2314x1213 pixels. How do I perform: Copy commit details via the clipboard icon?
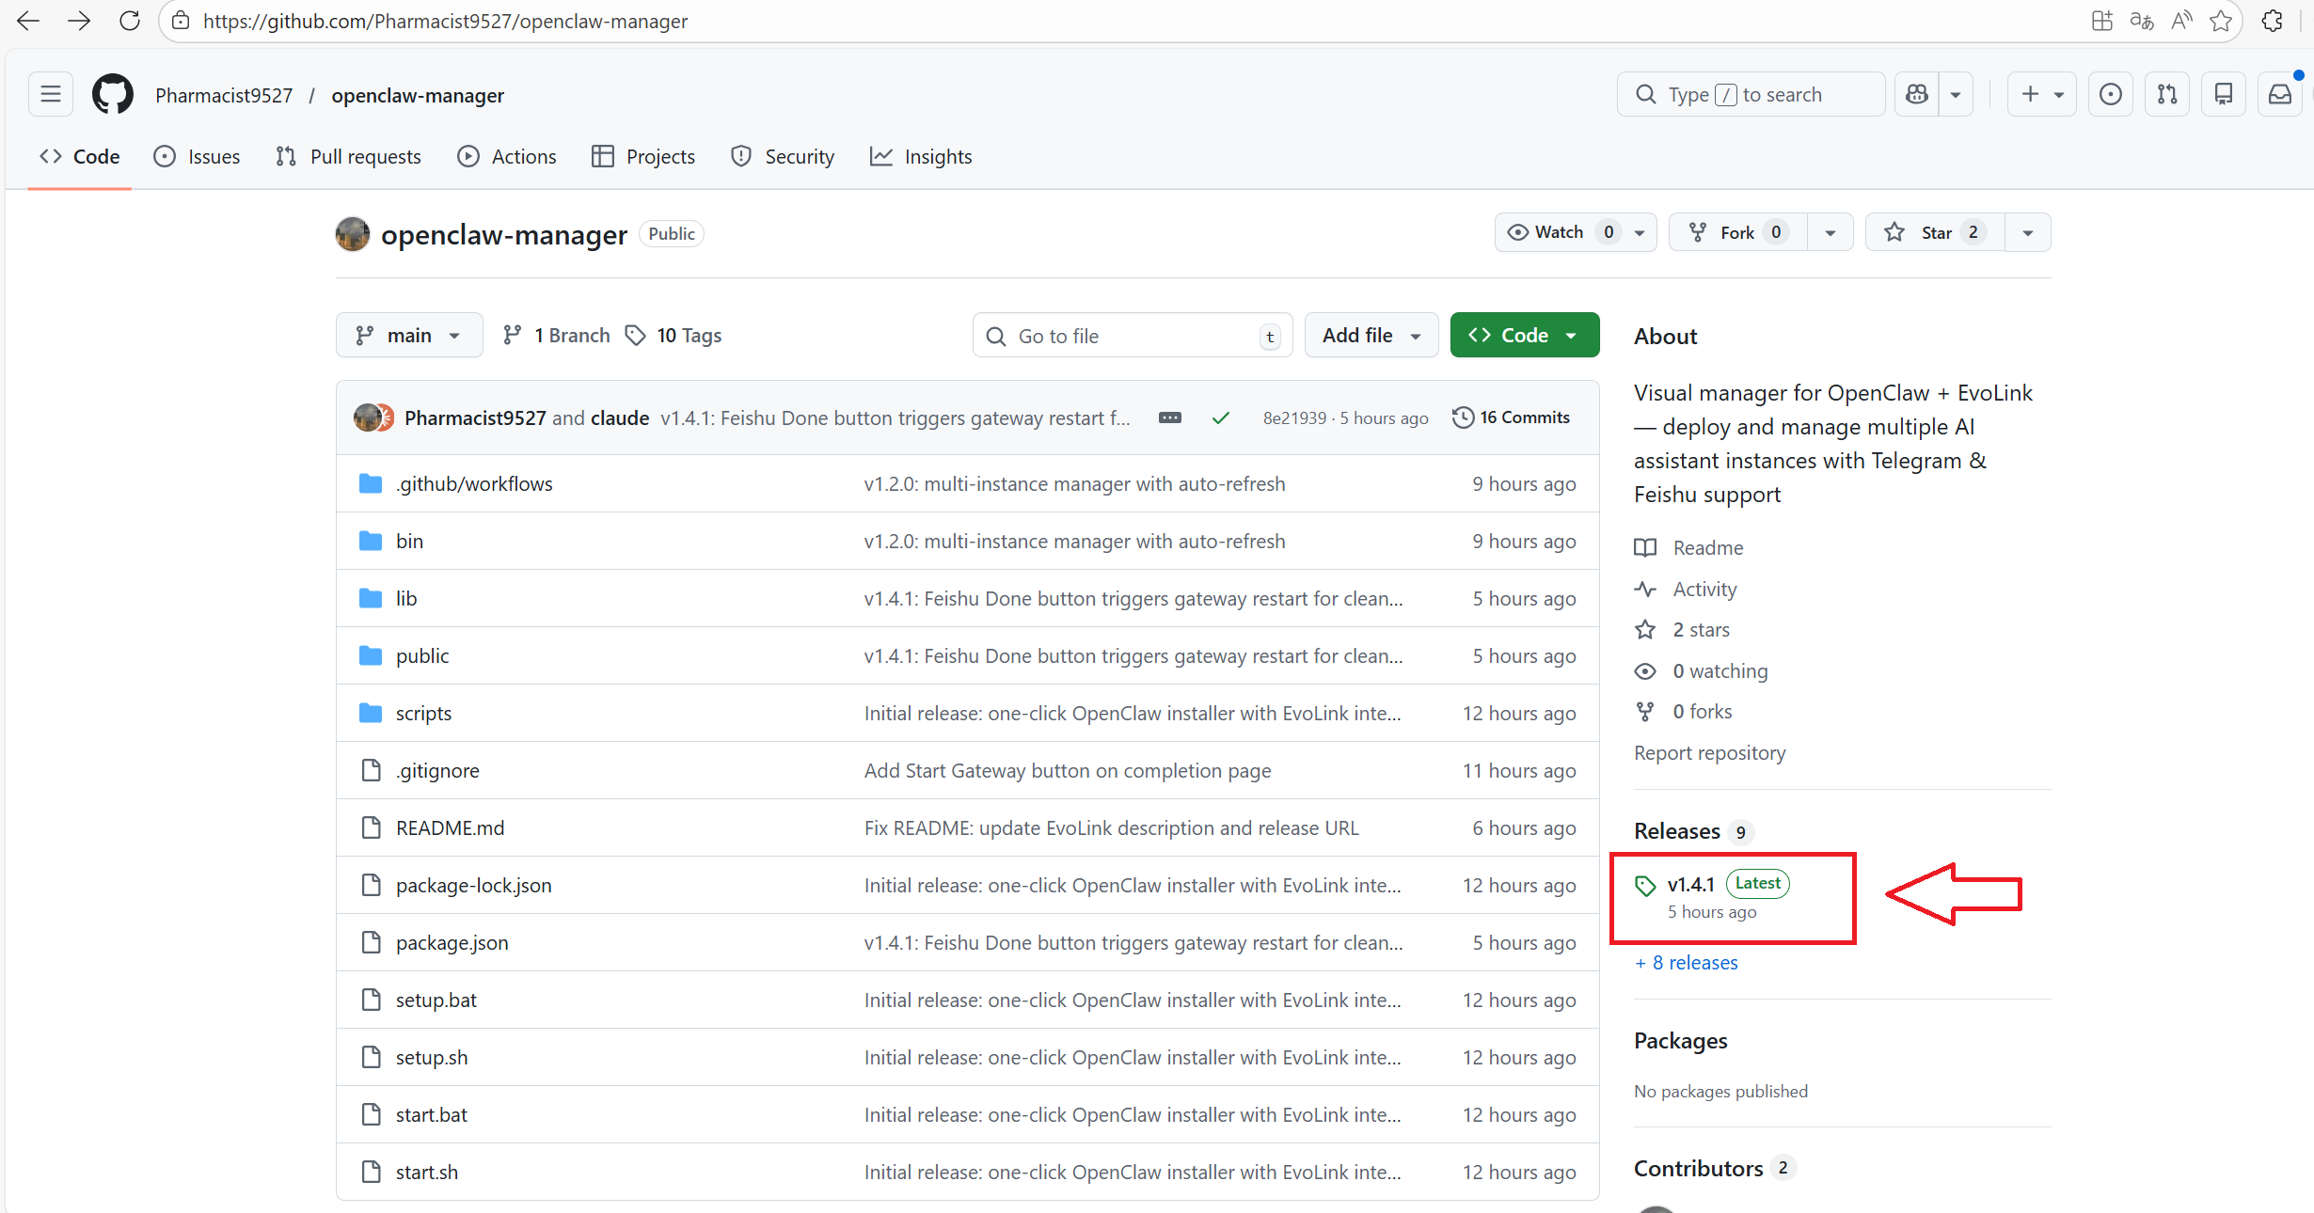pos(1169,417)
